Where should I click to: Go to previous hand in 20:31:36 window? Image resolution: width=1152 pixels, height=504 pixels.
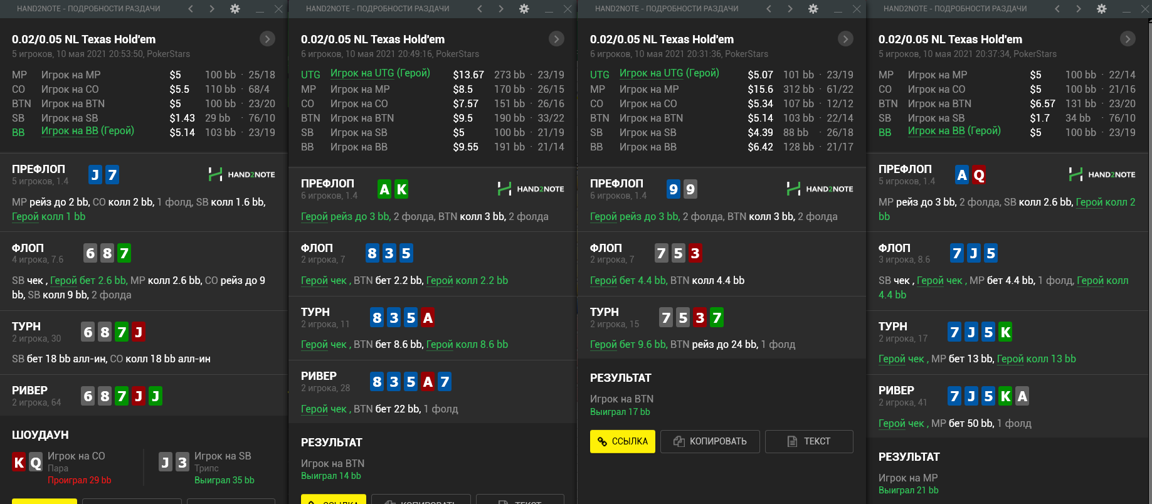[x=769, y=9]
